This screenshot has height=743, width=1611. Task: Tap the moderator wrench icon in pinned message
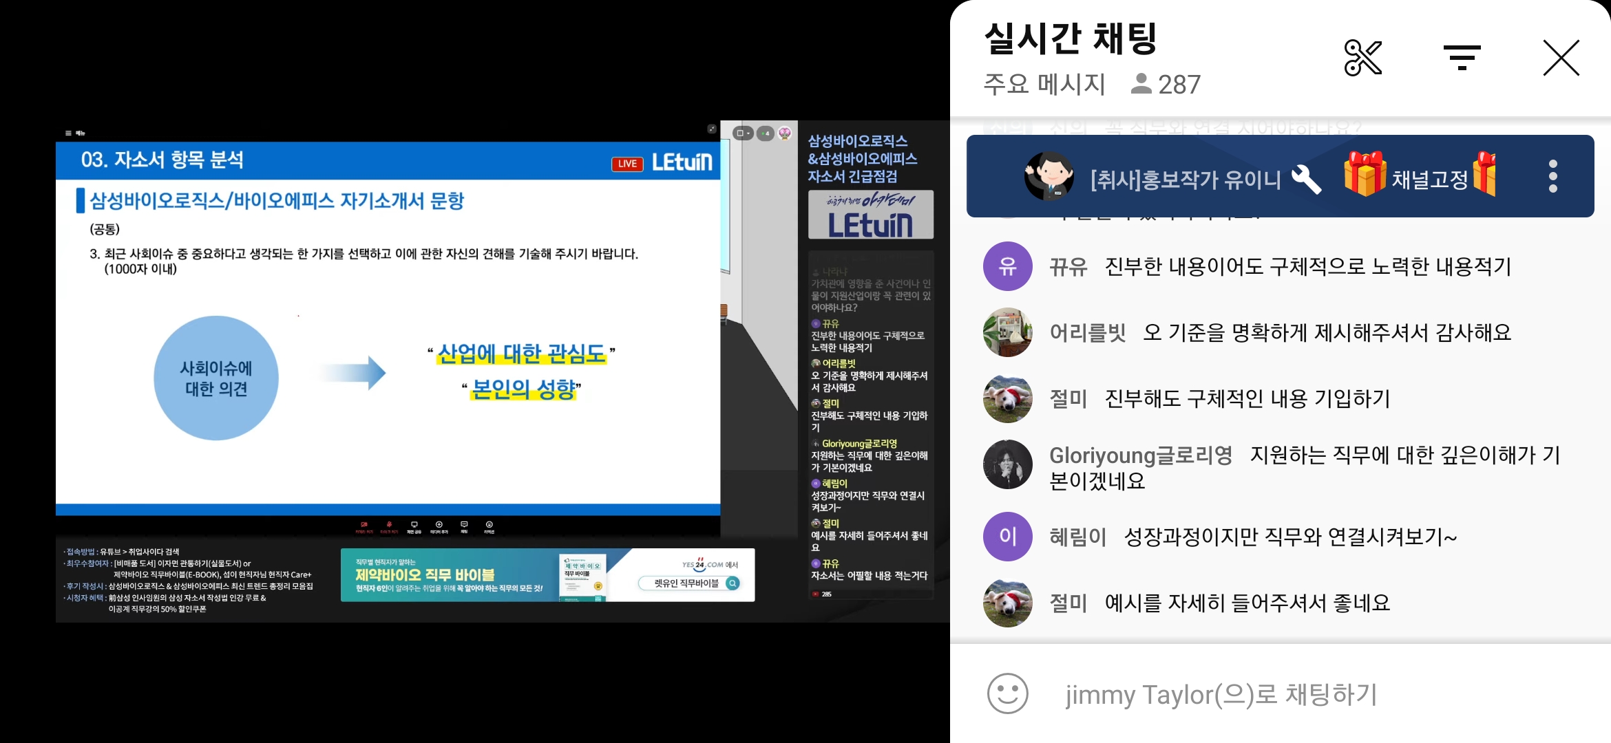pyautogui.click(x=1306, y=180)
